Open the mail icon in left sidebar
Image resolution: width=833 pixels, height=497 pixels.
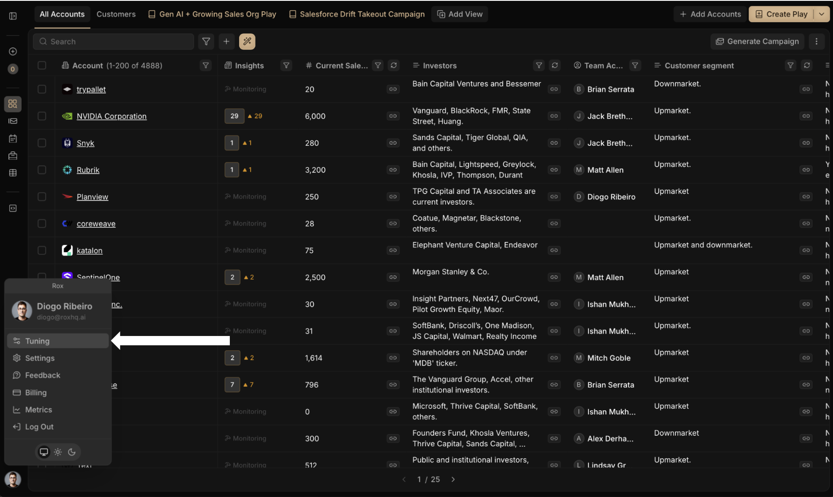click(x=13, y=121)
